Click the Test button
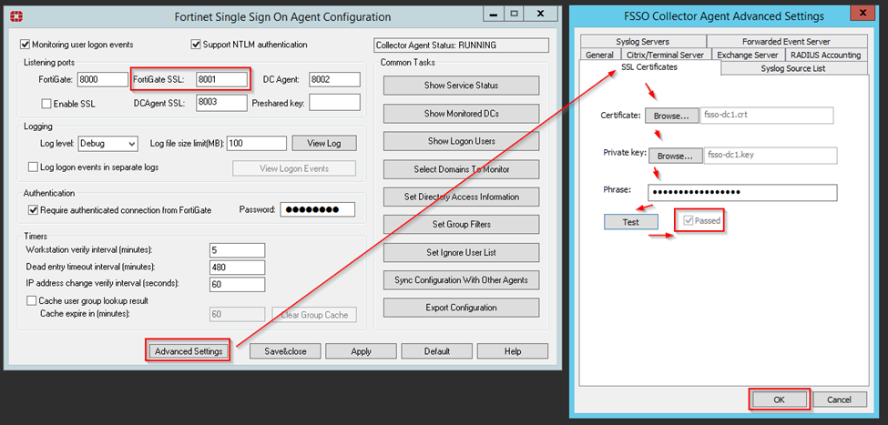This screenshot has height=425, width=888. tap(631, 222)
